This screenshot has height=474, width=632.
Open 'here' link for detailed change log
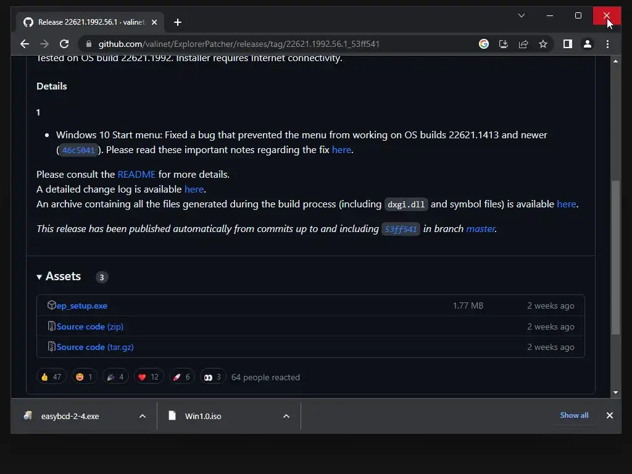pos(194,189)
